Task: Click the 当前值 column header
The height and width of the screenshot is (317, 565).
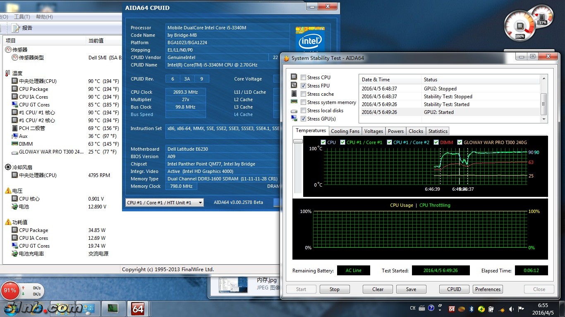Action: coord(104,40)
